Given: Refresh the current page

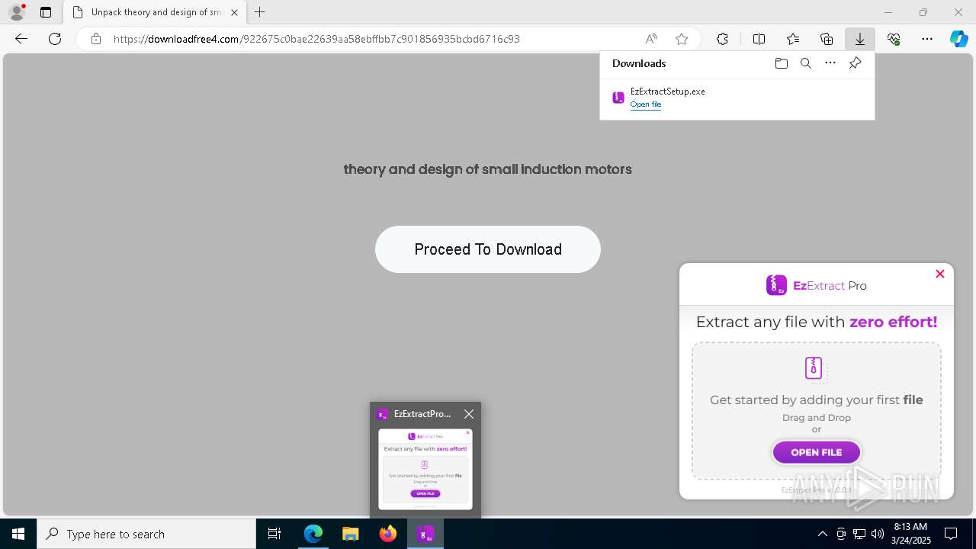Looking at the screenshot, I should (x=55, y=39).
